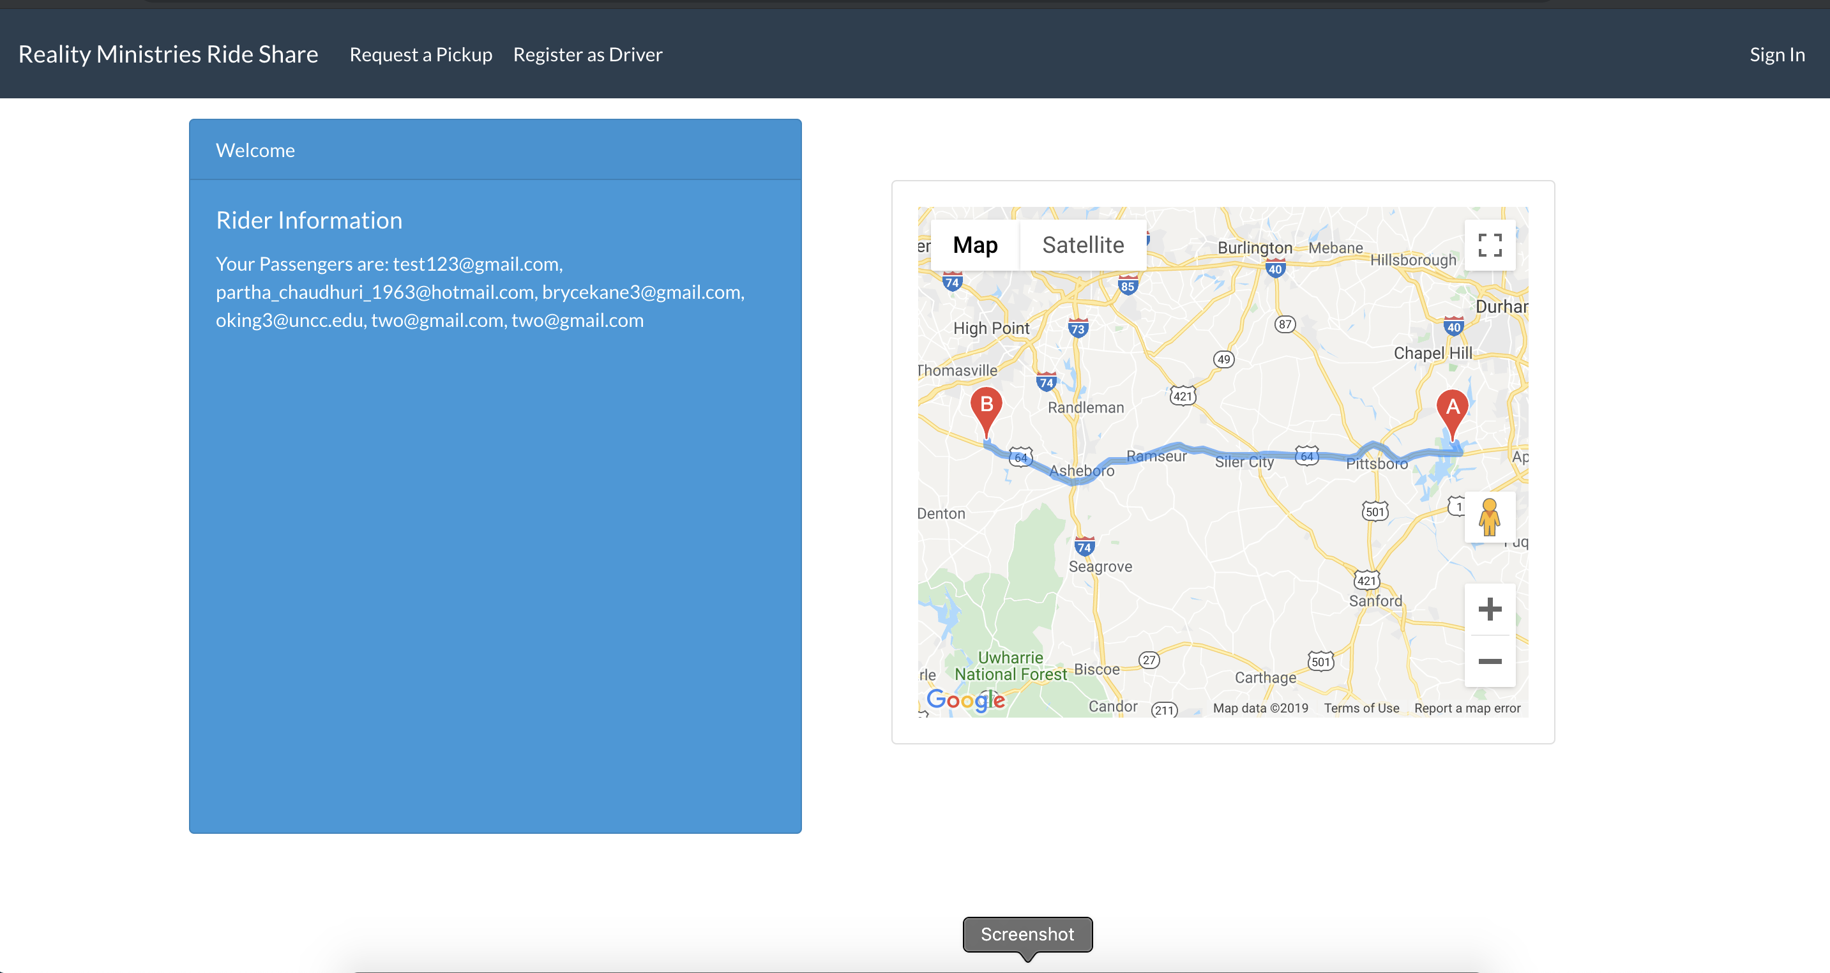Open map Terms of Use link
This screenshot has width=1830, height=973.
1361,708
